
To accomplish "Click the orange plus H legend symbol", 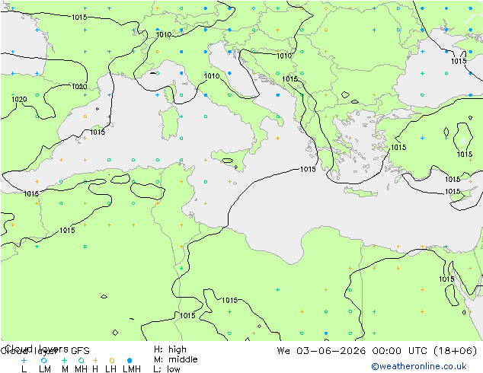I will 95,360.
